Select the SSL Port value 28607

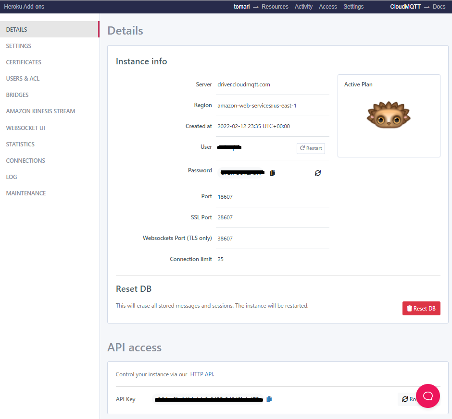[225, 217]
